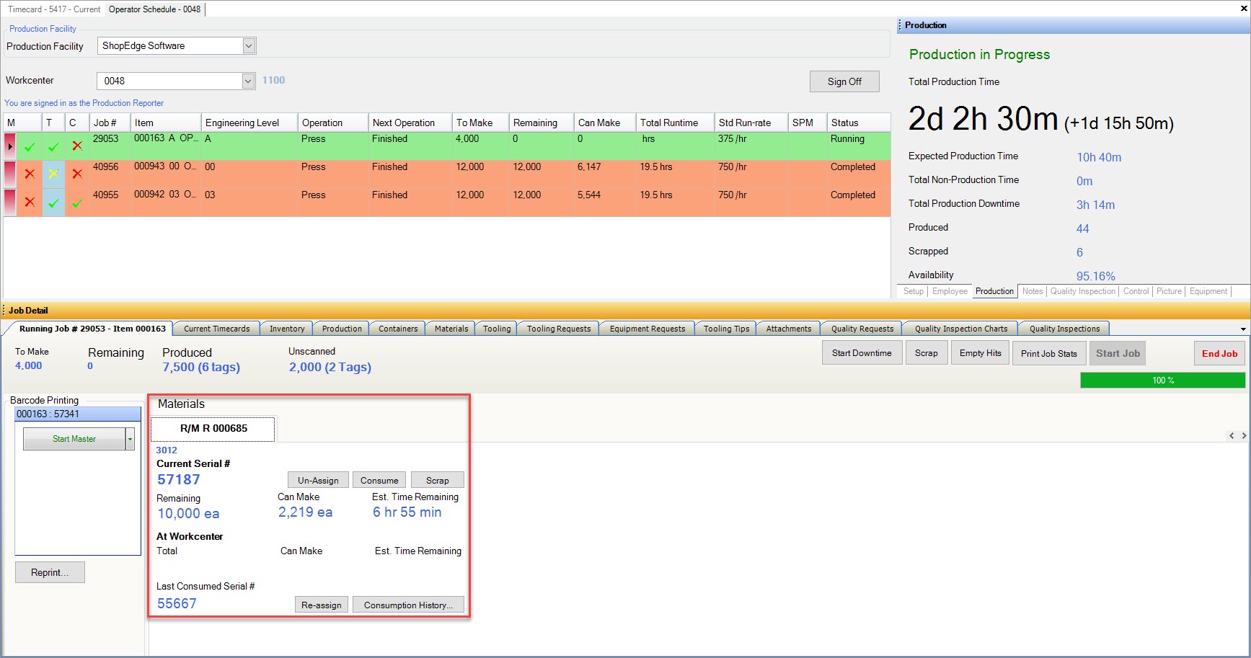This screenshot has width=1251, height=658.
Task: Click the Empty Hits button
Action: coord(981,353)
